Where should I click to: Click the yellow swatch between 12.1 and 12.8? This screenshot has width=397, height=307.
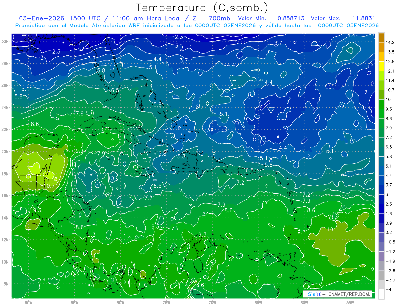[x=381, y=66]
